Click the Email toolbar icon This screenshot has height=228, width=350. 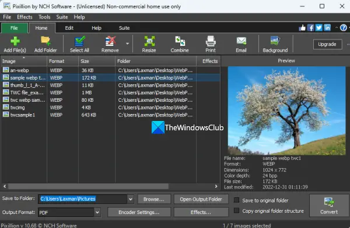[x=242, y=41]
